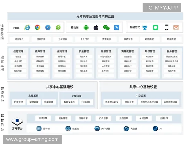184x147 pixels.
Task: Click the 邮件提醒 box
Action: [x=171, y=39]
